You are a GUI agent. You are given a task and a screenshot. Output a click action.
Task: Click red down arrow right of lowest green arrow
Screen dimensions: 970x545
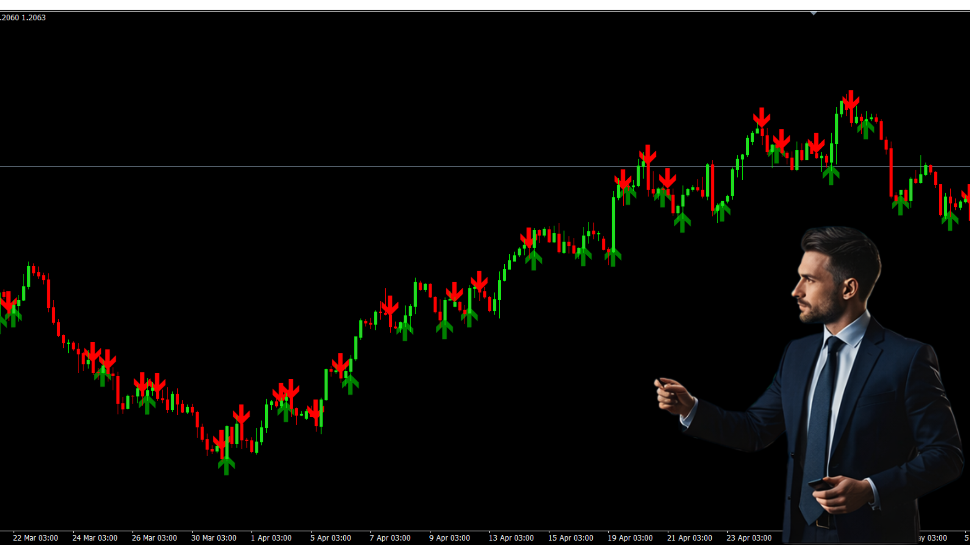241,414
